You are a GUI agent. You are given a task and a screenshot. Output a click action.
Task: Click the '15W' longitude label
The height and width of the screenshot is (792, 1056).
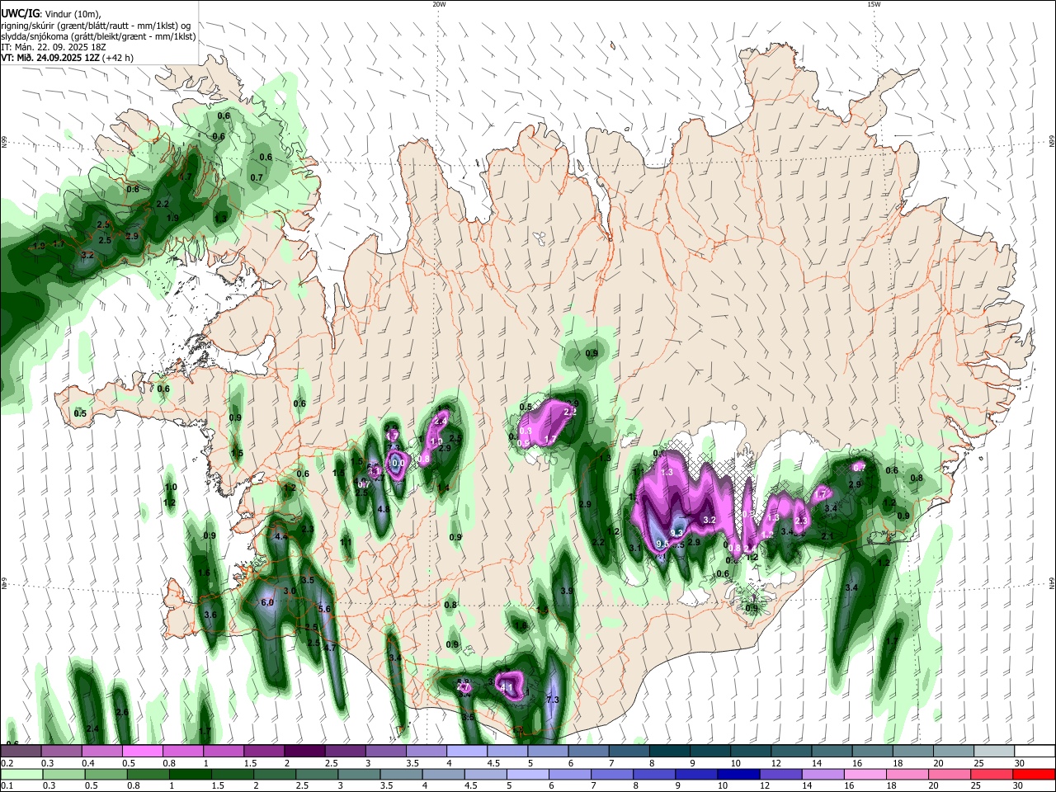point(874,4)
